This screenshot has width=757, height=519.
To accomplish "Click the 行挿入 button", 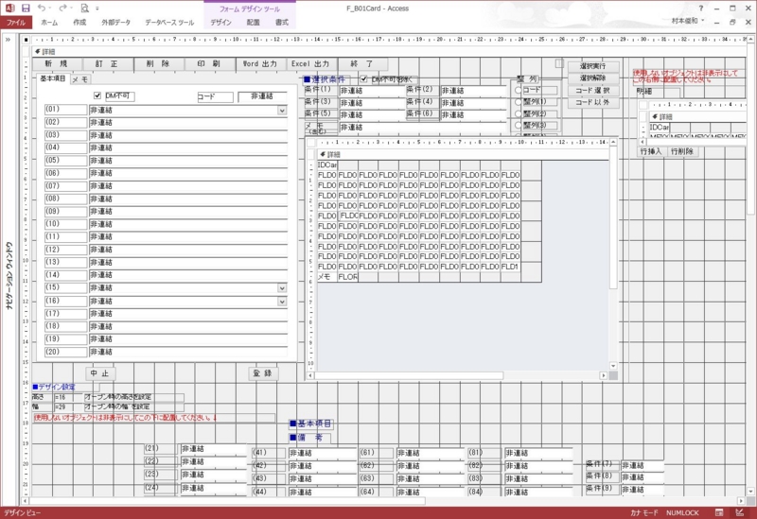I will click(x=651, y=151).
